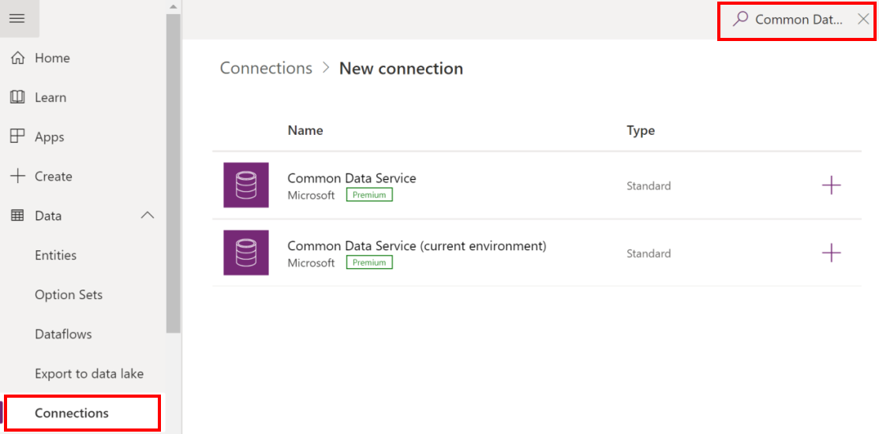The image size is (879, 434).
Task: Click the Common Data Service (current environment) icon
Action: pyautogui.click(x=246, y=253)
